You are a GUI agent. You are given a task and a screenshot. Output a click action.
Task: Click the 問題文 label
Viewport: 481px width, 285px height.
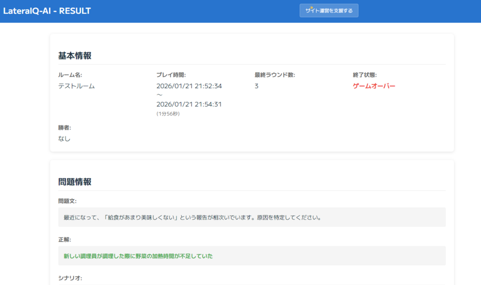coord(67,201)
